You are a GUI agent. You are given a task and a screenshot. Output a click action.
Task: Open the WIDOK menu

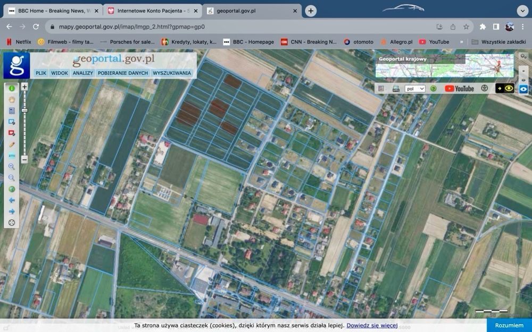[x=60, y=73]
